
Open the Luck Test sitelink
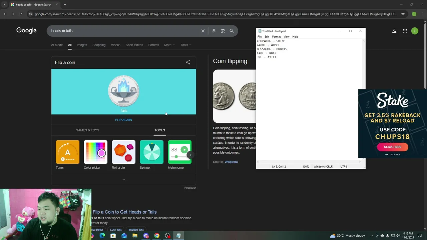116,230
